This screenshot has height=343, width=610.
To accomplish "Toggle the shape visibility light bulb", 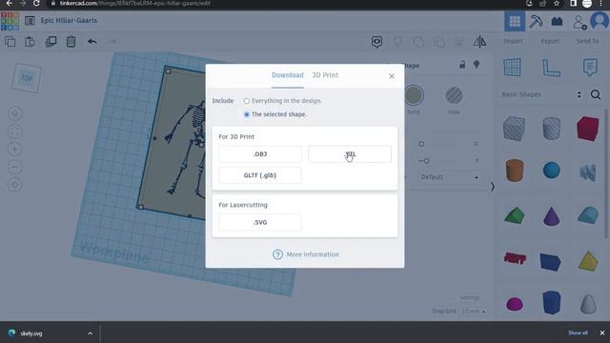I will tap(477, 65).
